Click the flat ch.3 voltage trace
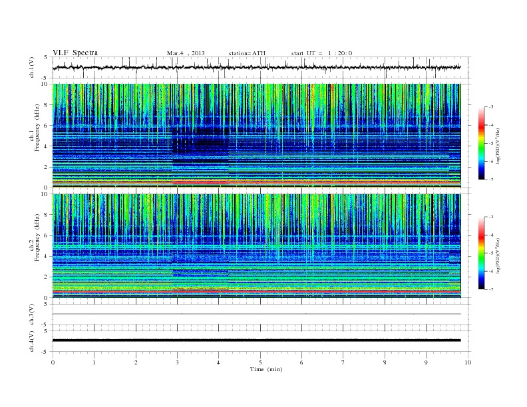 [256, 314]
